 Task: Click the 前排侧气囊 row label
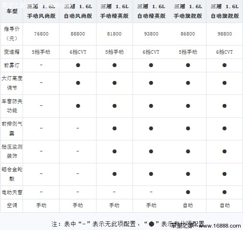12,128
